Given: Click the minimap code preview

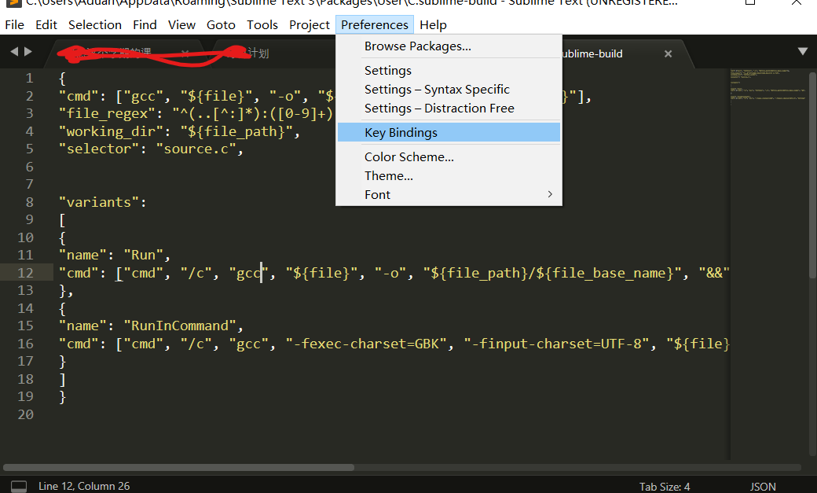Looking at the screenshot, I should pyautogui.click(x=768, y=86).
